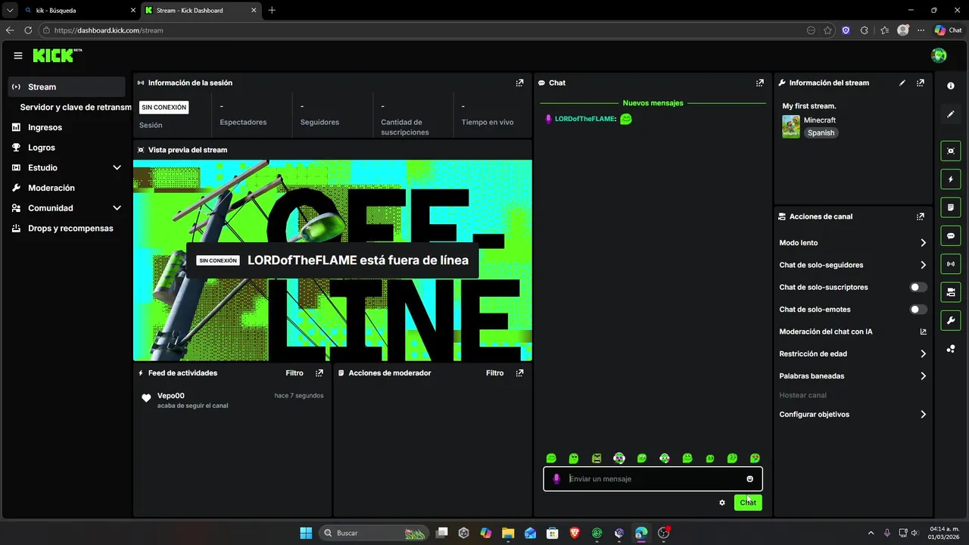Pop out the Información del stream panel
This screenshot has width=969, height=545.
tap(921, 83)
